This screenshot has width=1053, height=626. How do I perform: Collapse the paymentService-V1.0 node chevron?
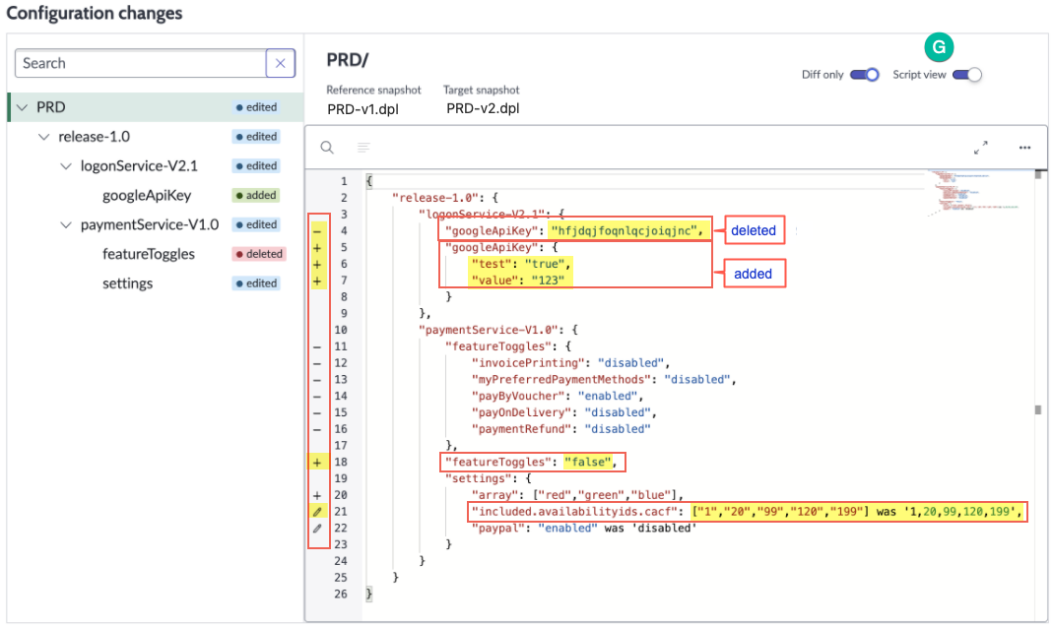(66, 224)
